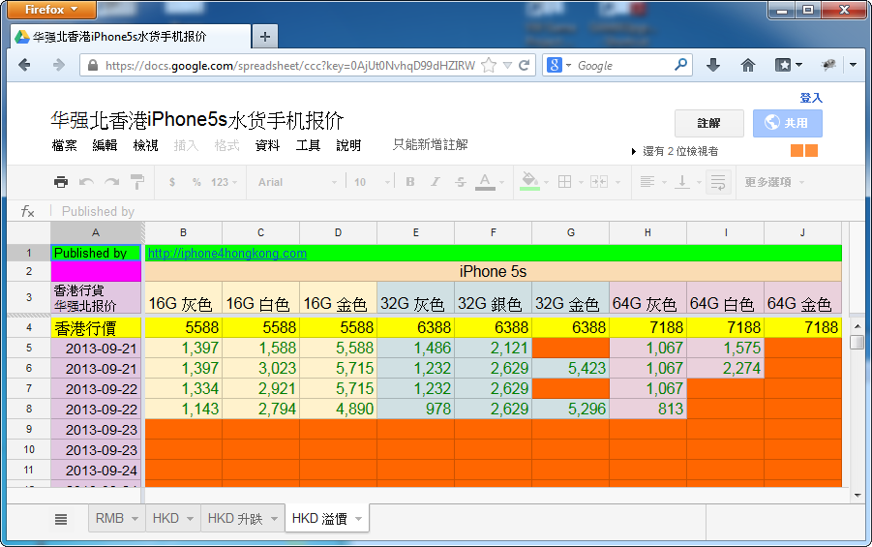Viewport: 872px width, 547px height.
Task: Open the all sheets list icon
Action: tap(61, 519)
